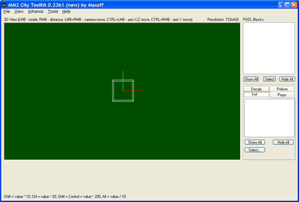Click inside the empty Inst list box

coord(269,117)
